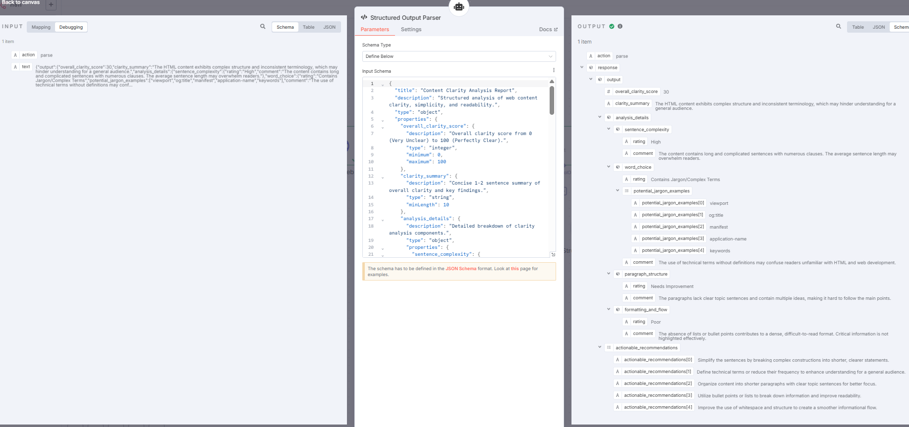Click the green success check next to OUTPUT

(x=612, y=27)
